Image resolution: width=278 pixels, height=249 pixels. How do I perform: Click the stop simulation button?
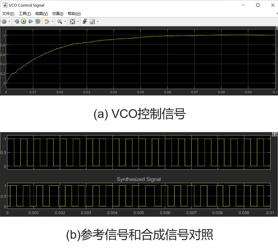pos(38,22)
